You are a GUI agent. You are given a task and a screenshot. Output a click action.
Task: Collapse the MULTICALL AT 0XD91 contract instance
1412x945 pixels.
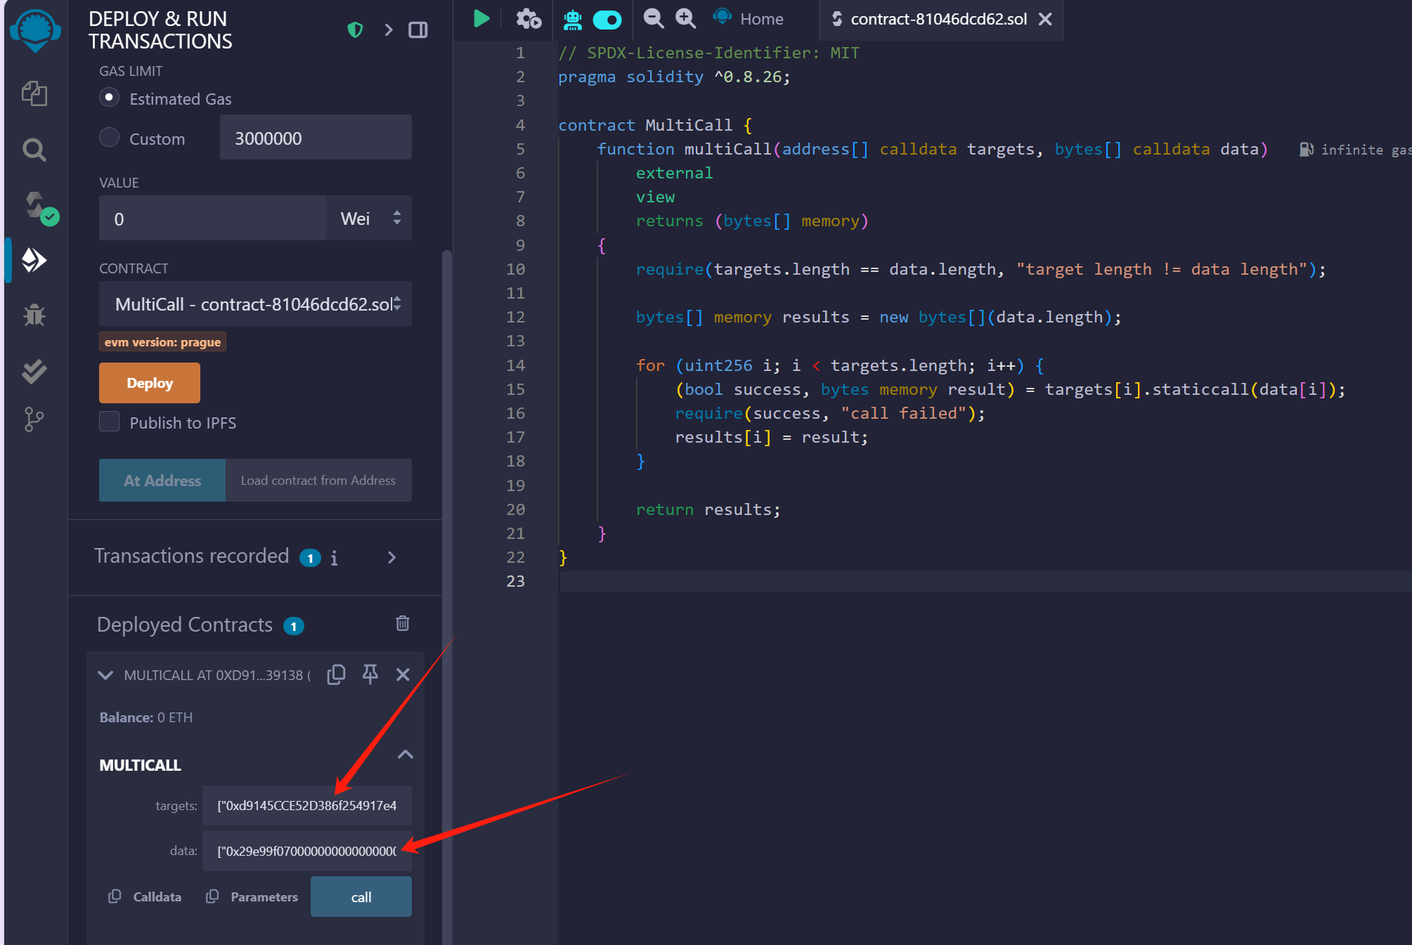pyautogui.click(x=105, y=675)
